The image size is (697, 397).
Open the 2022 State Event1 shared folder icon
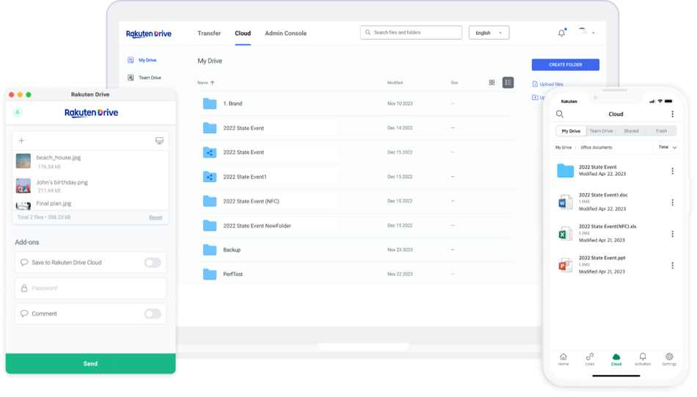(x=210, y=177)
